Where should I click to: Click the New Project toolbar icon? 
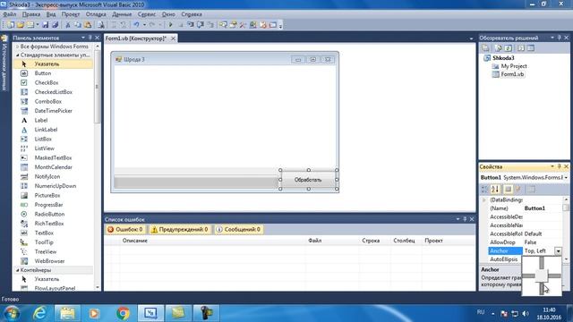pos(11,25)
